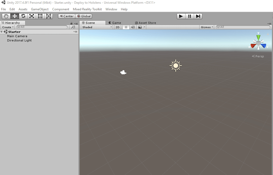The width and height of the screenshot is (273, 175).
Task: Open the Gizmos dropdown
Action: point(207,27)
